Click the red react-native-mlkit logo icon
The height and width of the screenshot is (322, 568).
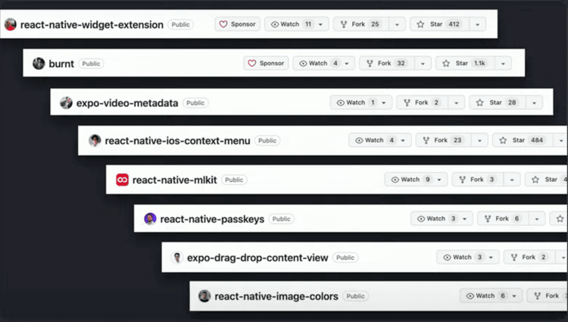coord(122,180)
